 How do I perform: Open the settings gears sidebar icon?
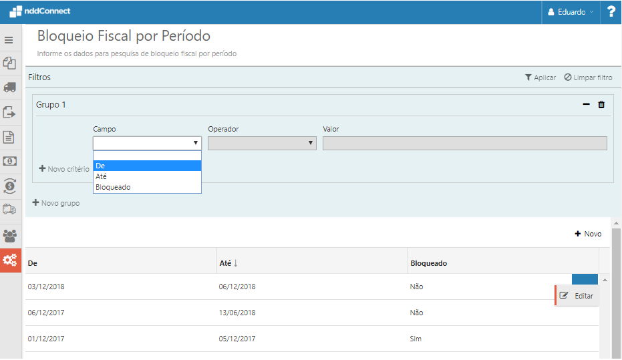(x=10, y=260)
